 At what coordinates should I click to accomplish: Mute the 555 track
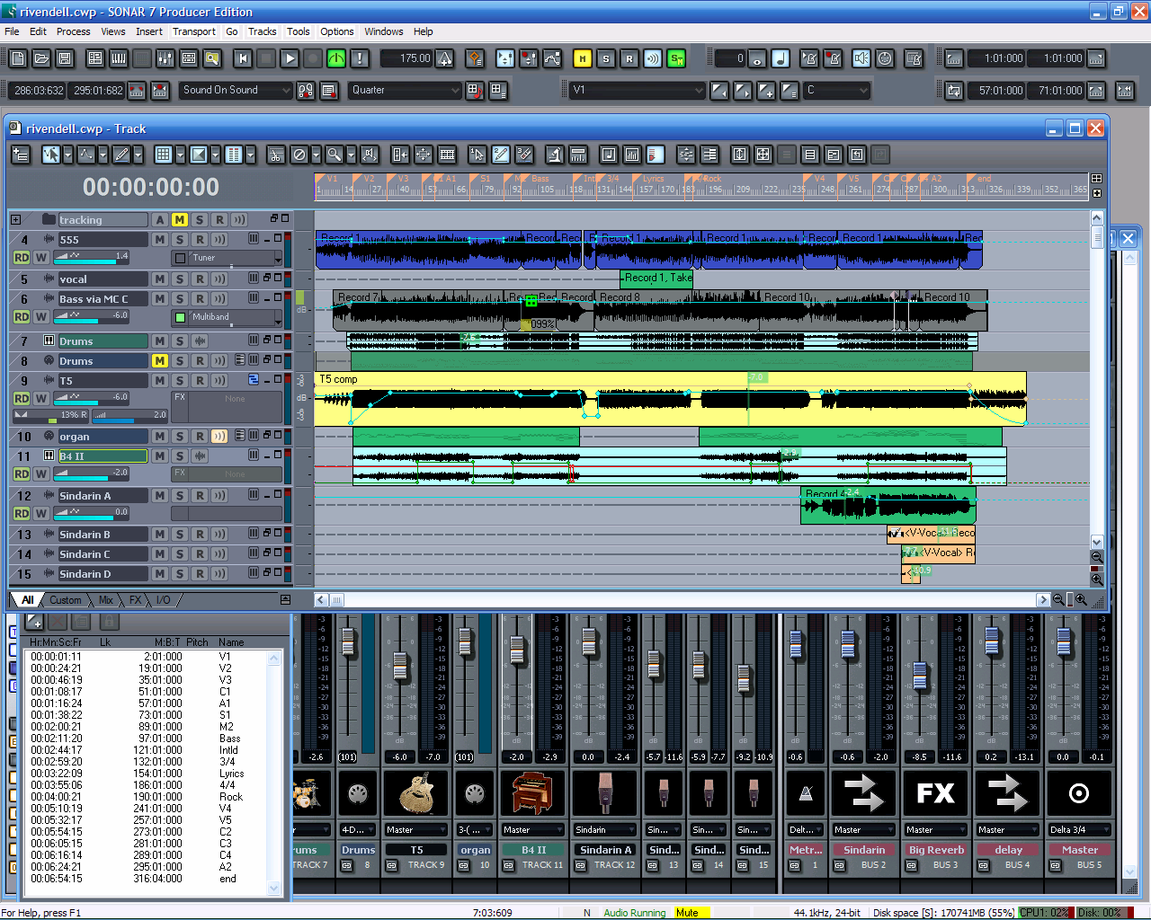click(160, 240)
